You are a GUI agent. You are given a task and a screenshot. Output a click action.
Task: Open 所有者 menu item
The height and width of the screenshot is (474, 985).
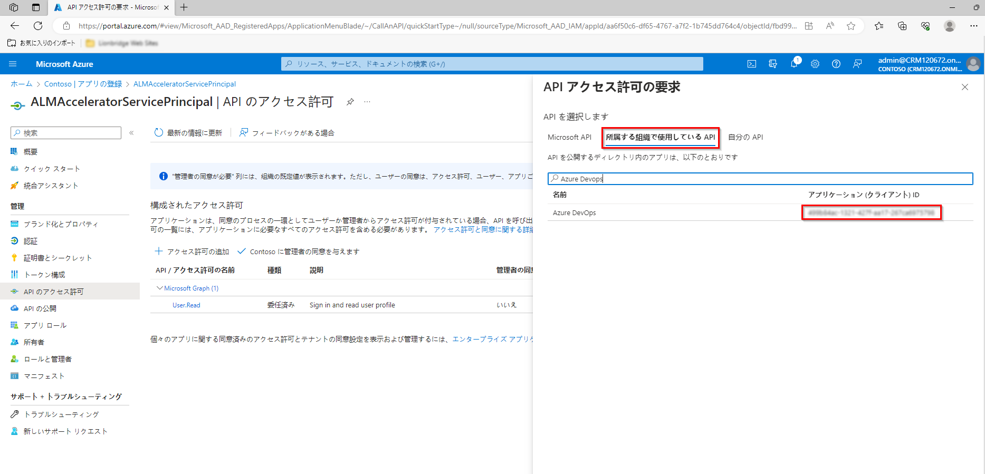[34, 342]
